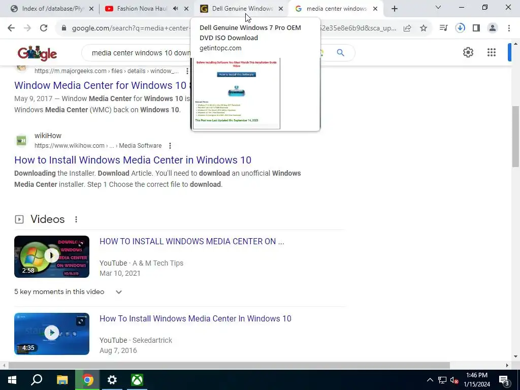Open the Windows Start menu

coord(12,380)
